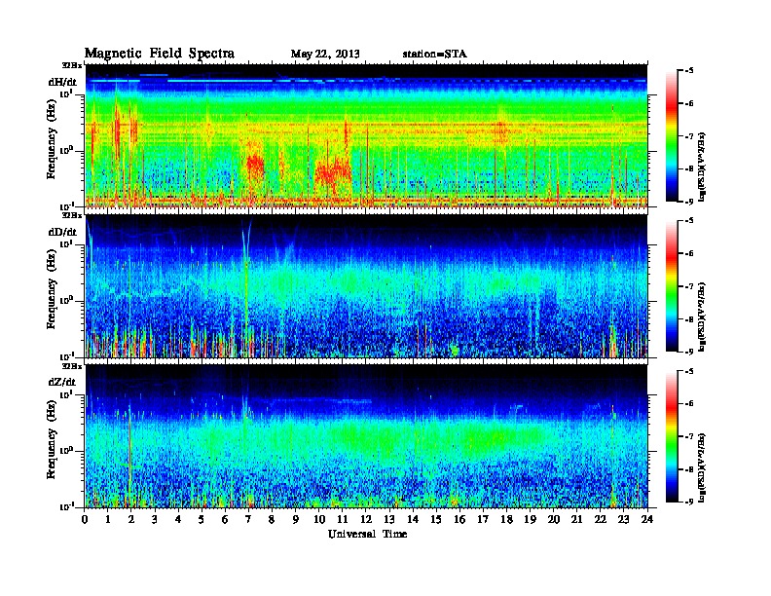The image size is (771, 596).
Task: Click the color bar beside the dZ/dt panel
Action: click(x=672, y=436)
